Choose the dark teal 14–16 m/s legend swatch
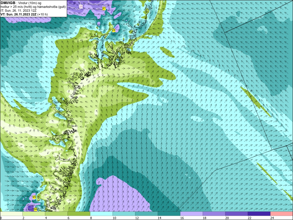 (x=169, y=214)
